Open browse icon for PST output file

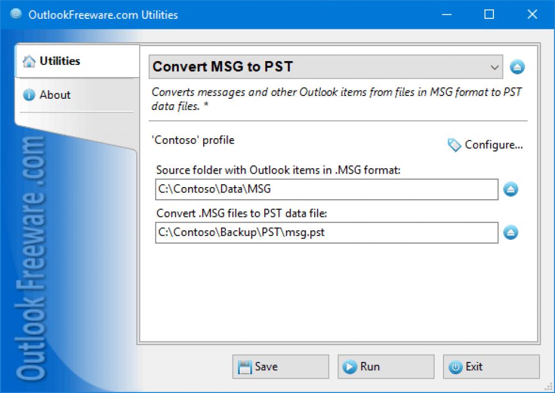tap(511, 233)
